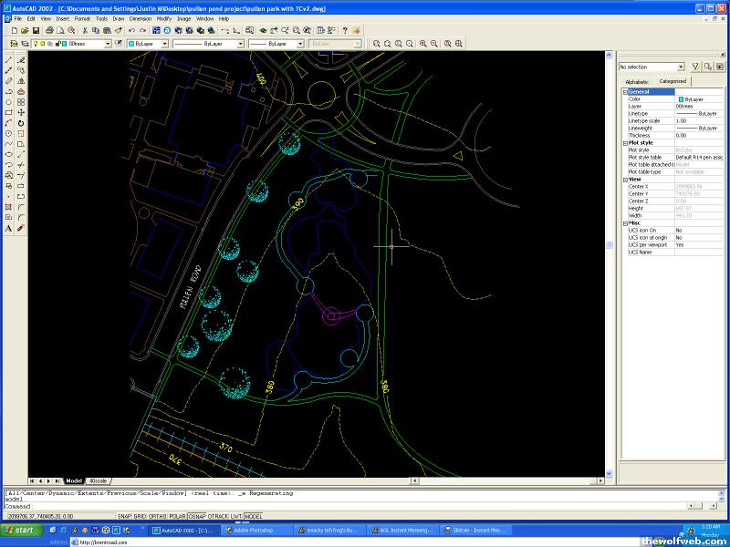Toggle GRID display in status bar
Screen dimensions: 730x547
(140, 516)
